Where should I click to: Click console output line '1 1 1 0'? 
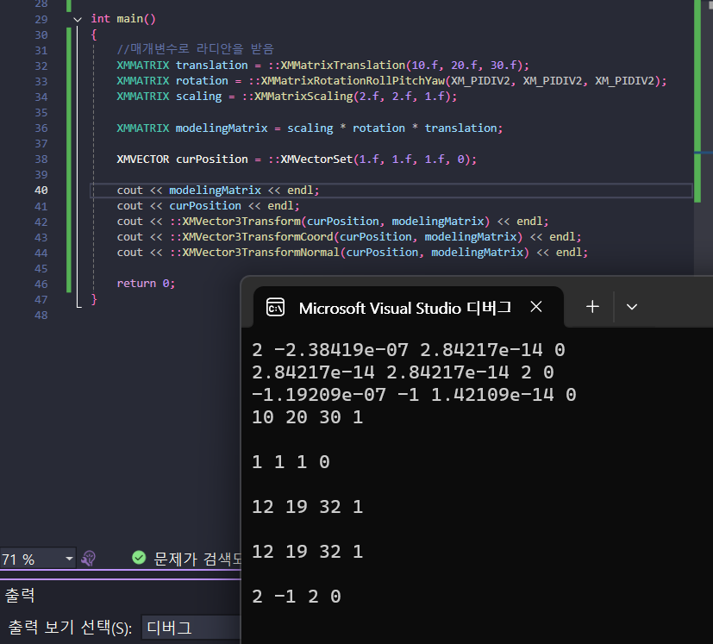point(291,462)
